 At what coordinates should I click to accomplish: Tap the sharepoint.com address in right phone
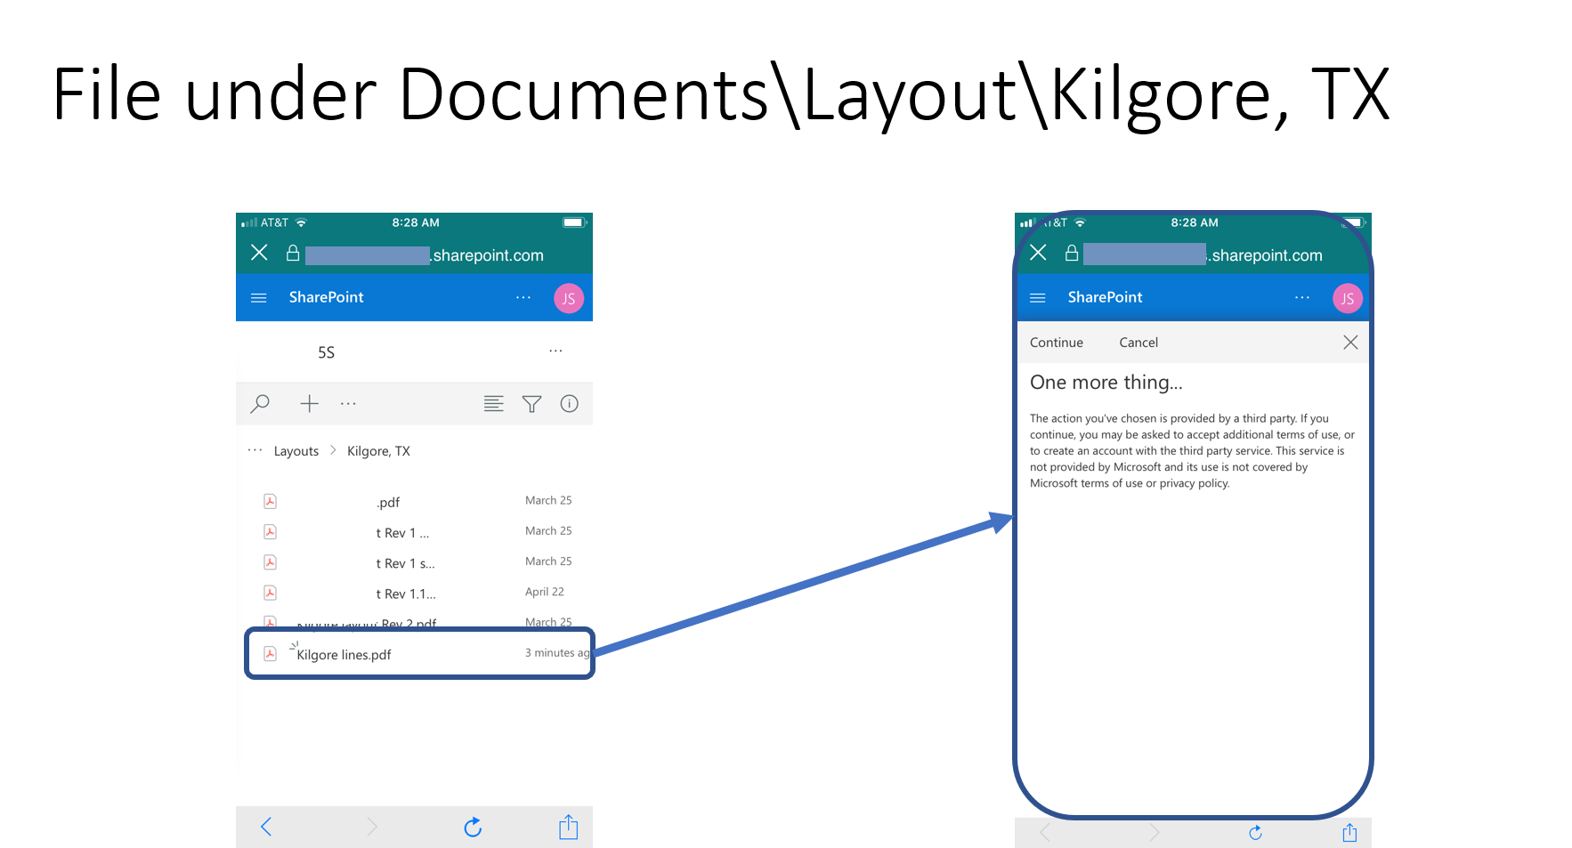pyautogui.click(x=1203, y=255)
